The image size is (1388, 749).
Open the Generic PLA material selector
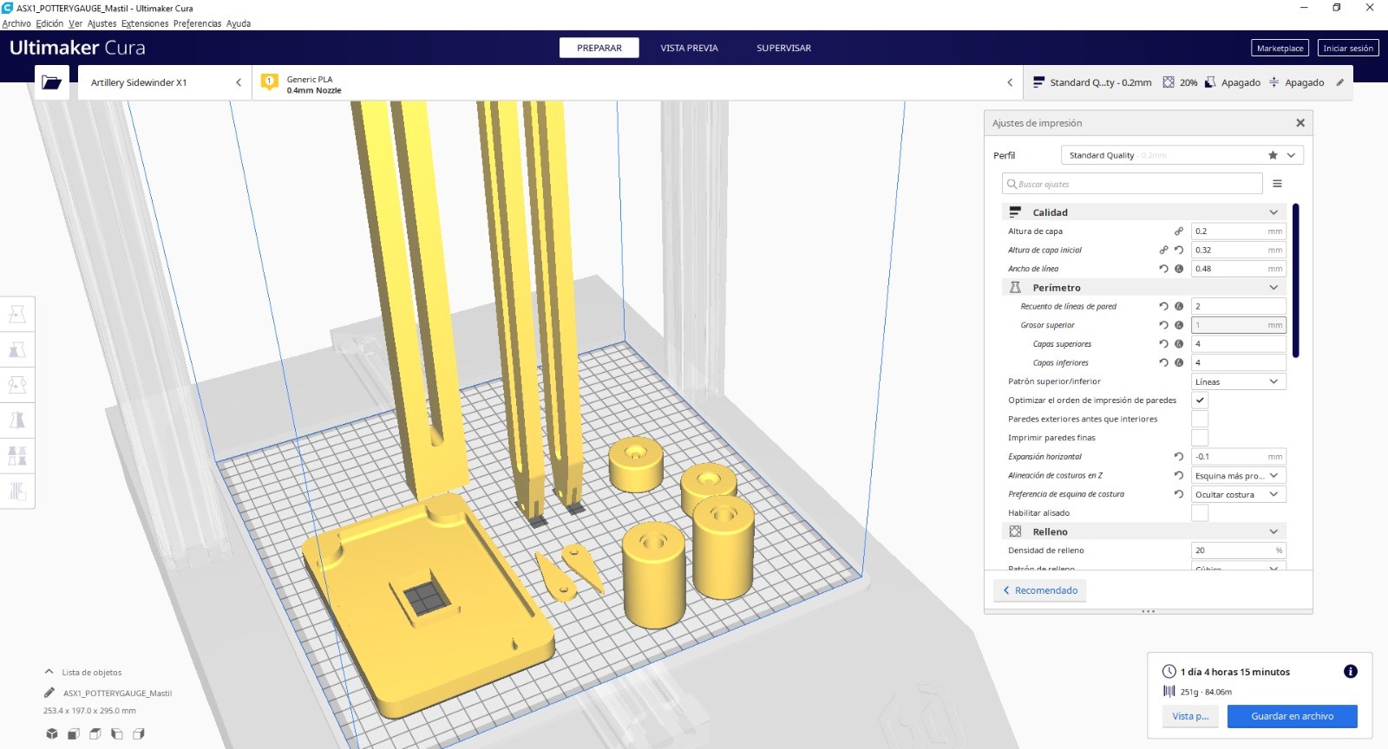click(x=638, y=82)
